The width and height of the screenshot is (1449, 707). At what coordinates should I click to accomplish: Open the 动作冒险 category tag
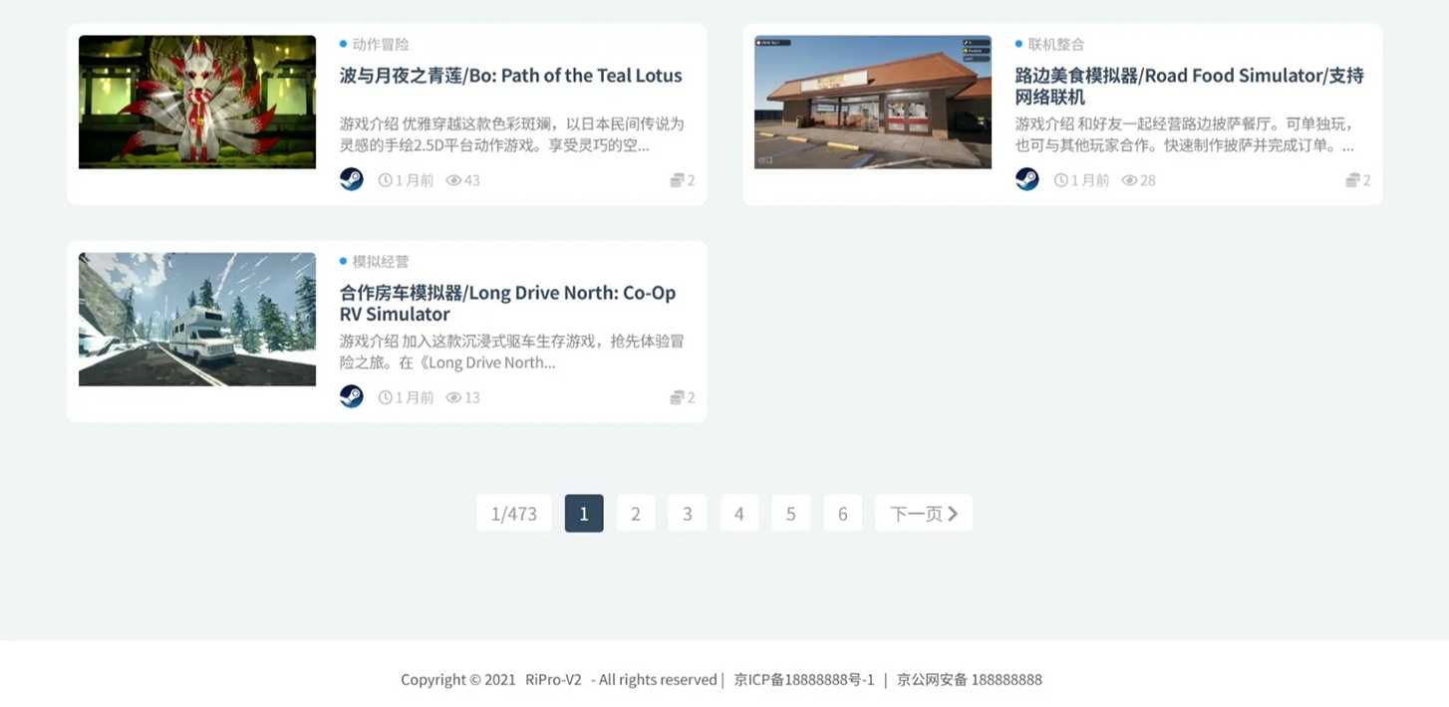tap(380, 44)
